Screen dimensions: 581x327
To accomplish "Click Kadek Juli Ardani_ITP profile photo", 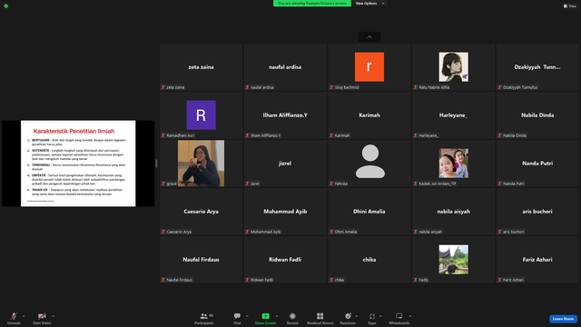I will tap(454, 163).
